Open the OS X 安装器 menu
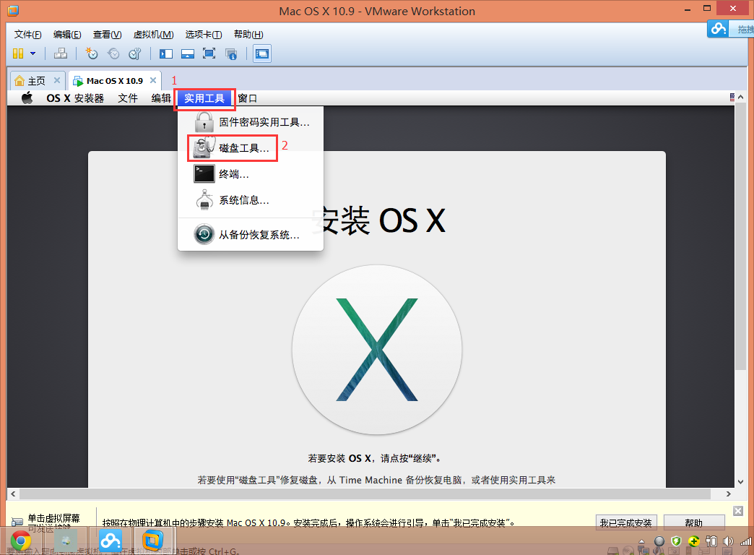Image resolution: width=754 pixels, height=555 pixels. [x=75, y=98]
